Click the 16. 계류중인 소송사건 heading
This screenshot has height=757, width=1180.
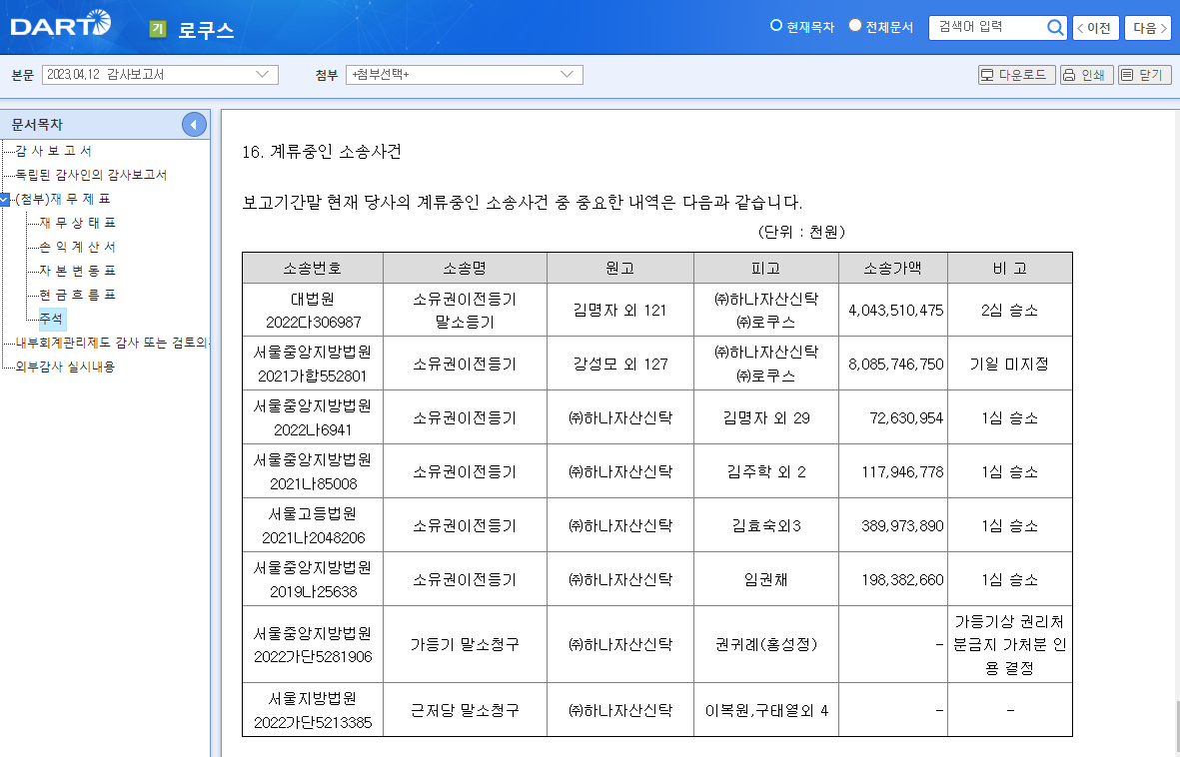point(322,151)
